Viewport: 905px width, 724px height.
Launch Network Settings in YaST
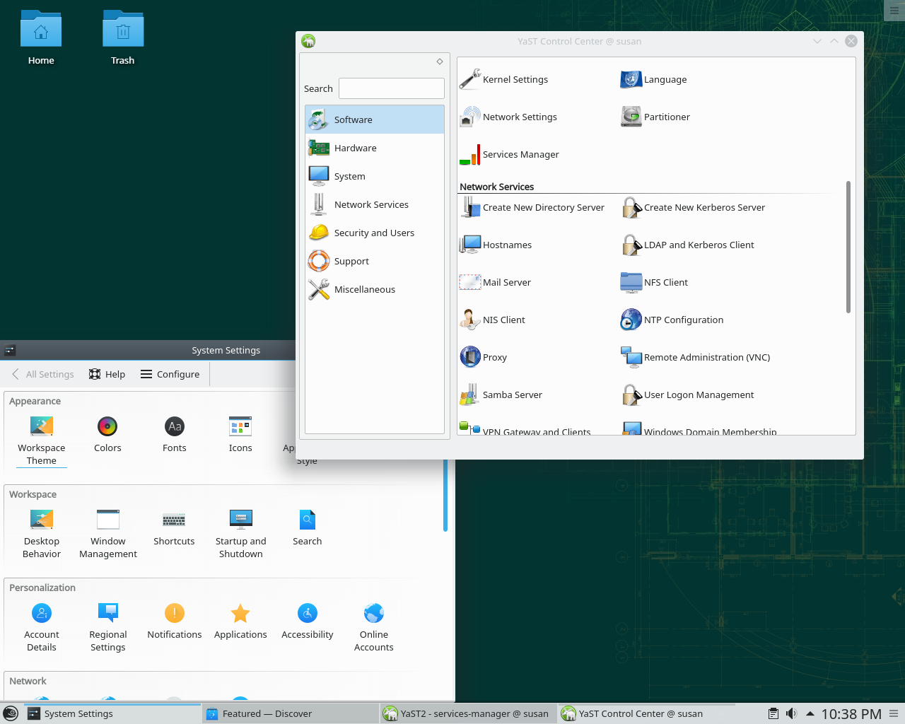pyautogui.click(x=508, y=117)
